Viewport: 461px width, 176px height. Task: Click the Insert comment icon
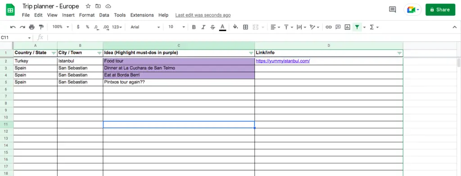338,27
